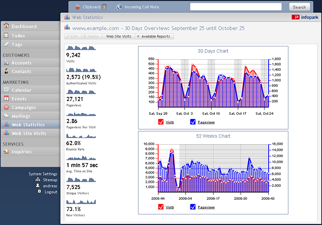Click the Pageviews sparkline above 27,121

tap(81, 92)
